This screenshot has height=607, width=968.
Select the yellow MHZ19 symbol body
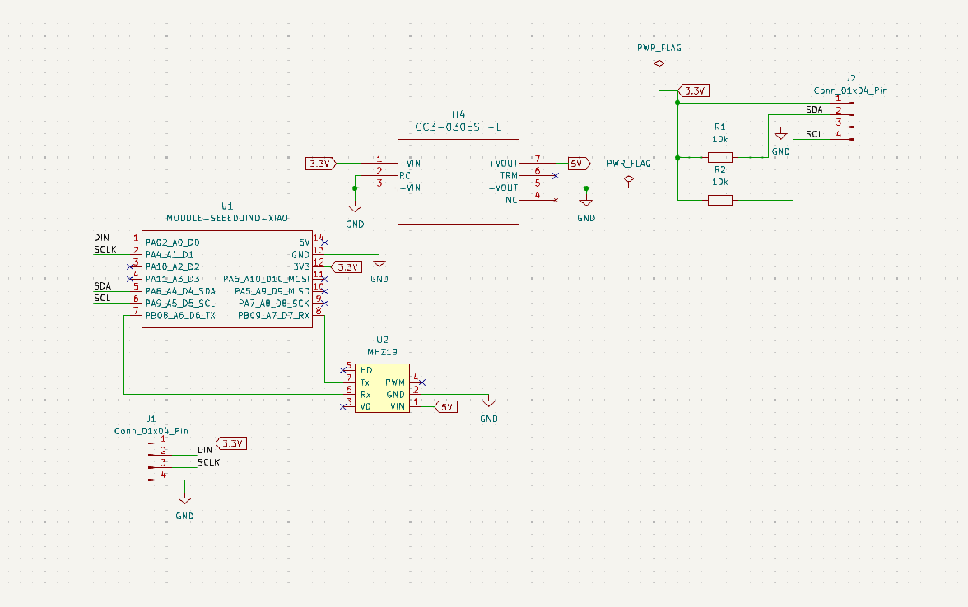tap(382, 388)
